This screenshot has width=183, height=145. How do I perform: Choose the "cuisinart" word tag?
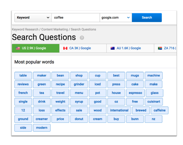pyautogui.click(x=153, y=102)
